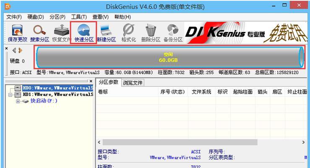Collapse the HD1 disk tree node

(10, 95)
